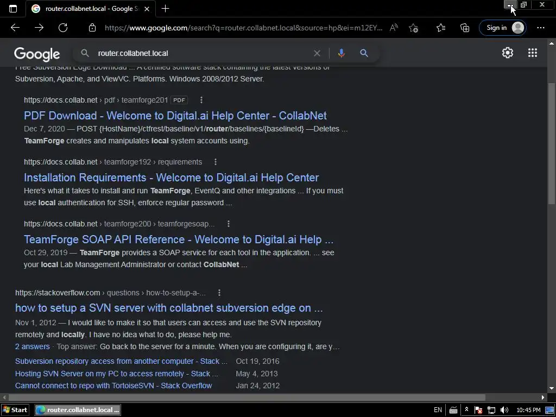
Task: Sign in to the browser profile
Action: tap(502, 28)
